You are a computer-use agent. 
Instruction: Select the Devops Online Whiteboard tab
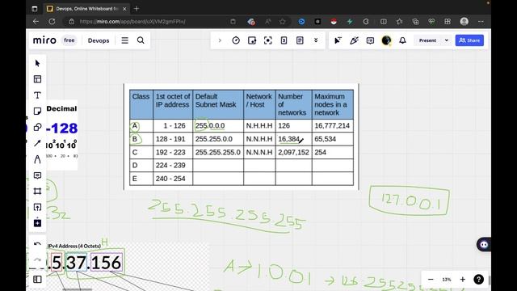pos(87,9)
